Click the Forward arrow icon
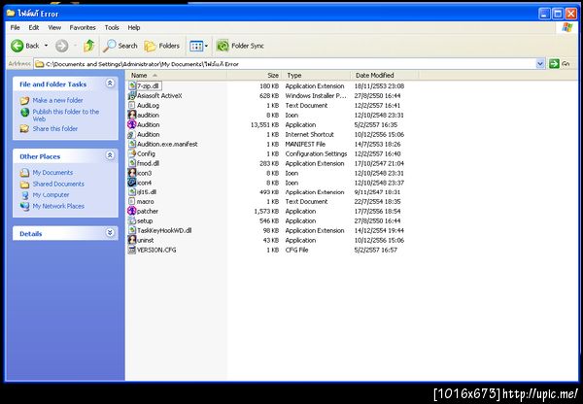 coord(62,46)
